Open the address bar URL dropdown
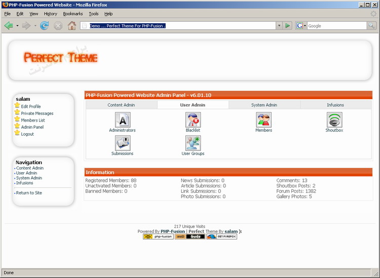The width and height of the screenshot is (380, 278). click(x=279, y=25)
